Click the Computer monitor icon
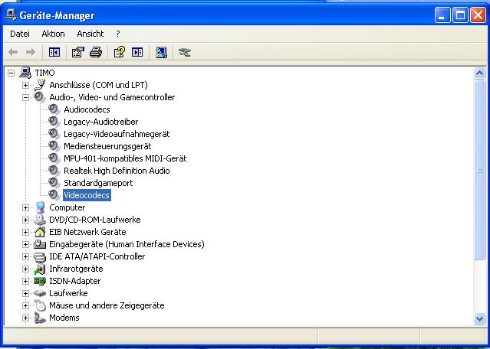This screenshot has height=349, width=490. click(40, 207)
